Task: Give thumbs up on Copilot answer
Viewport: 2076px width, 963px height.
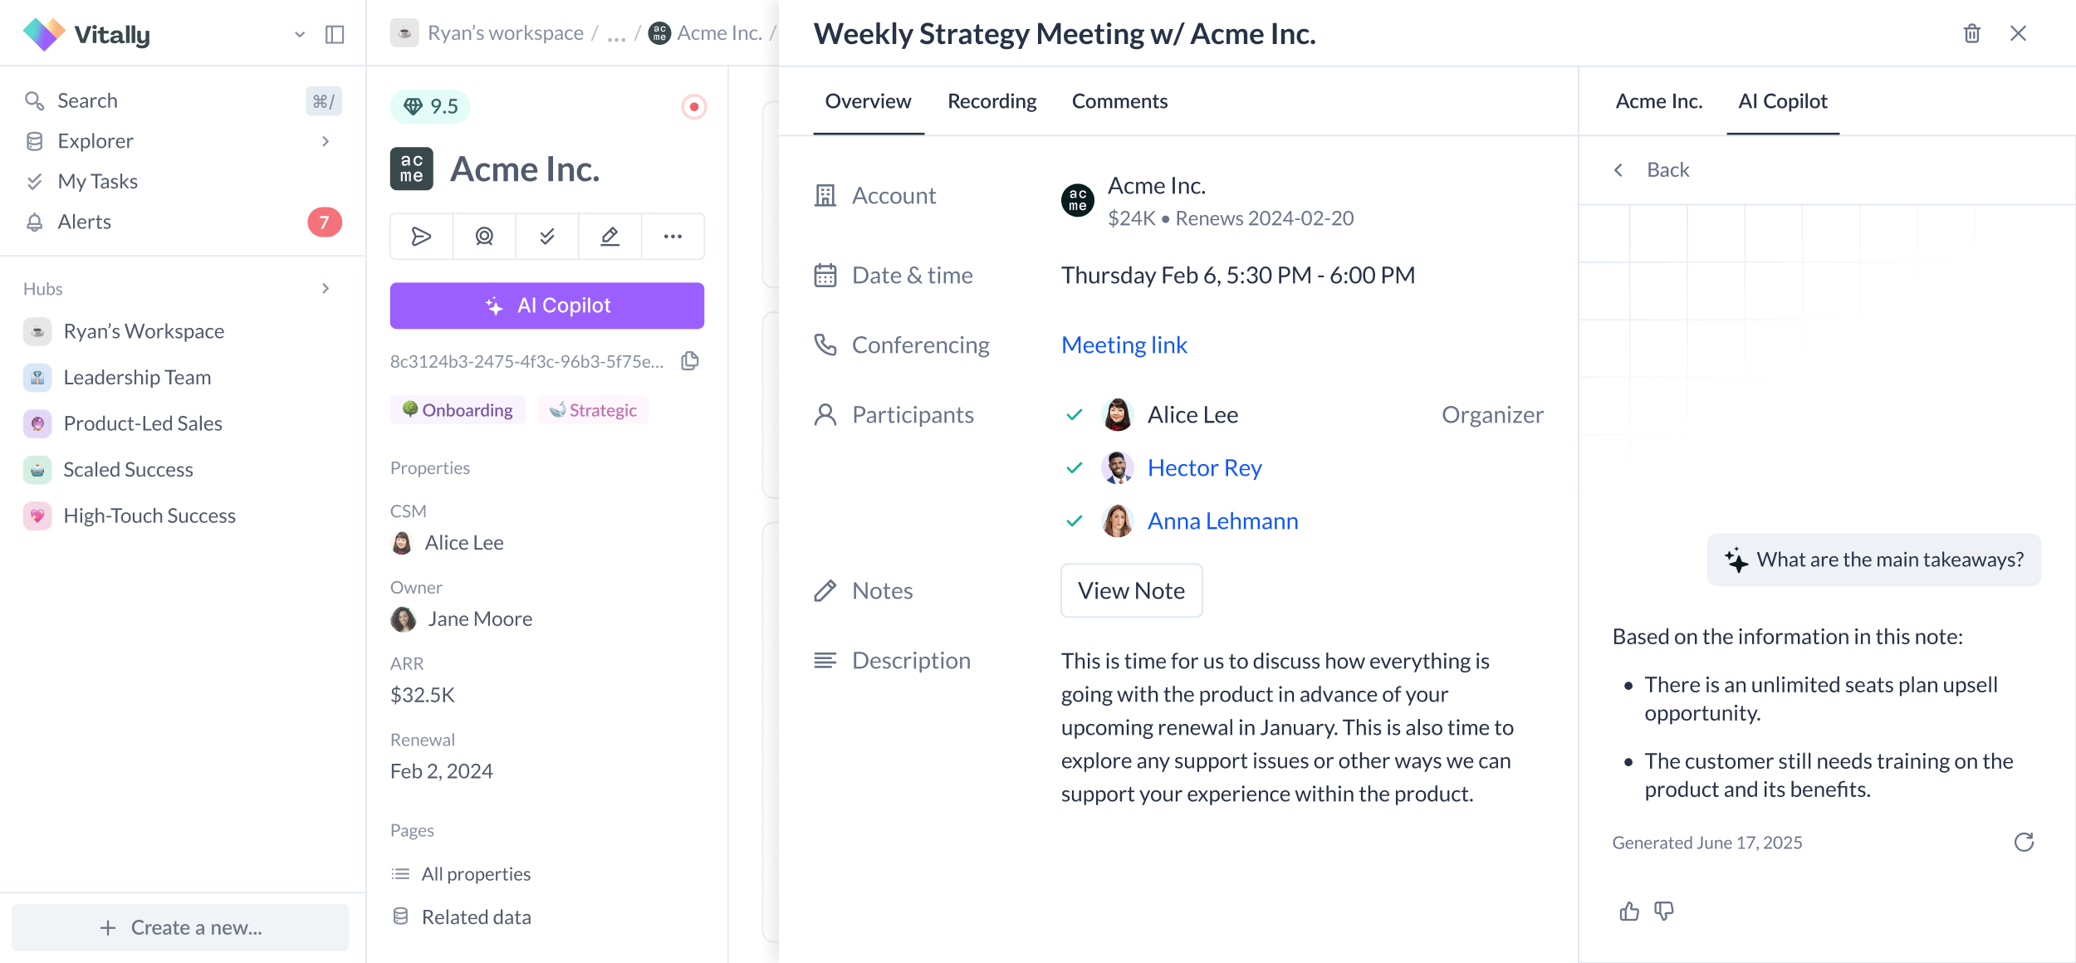Action: pyautogui.click(x=1629, y=912)
